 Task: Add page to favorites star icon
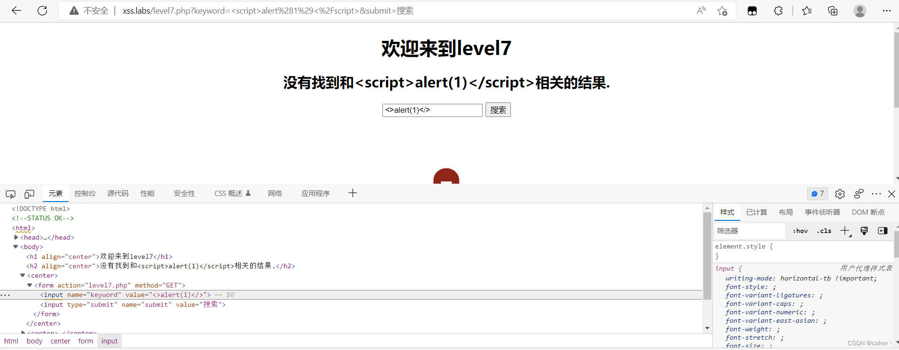pyautogui.click(x=723, y=11)
